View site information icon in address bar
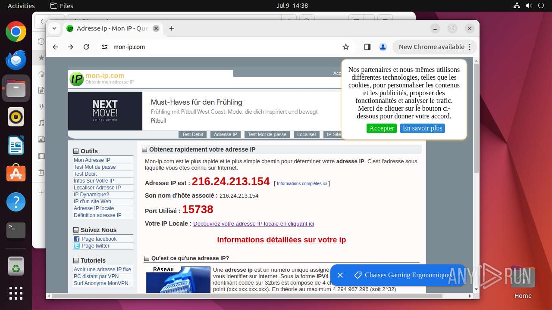 tap(105, 47)
